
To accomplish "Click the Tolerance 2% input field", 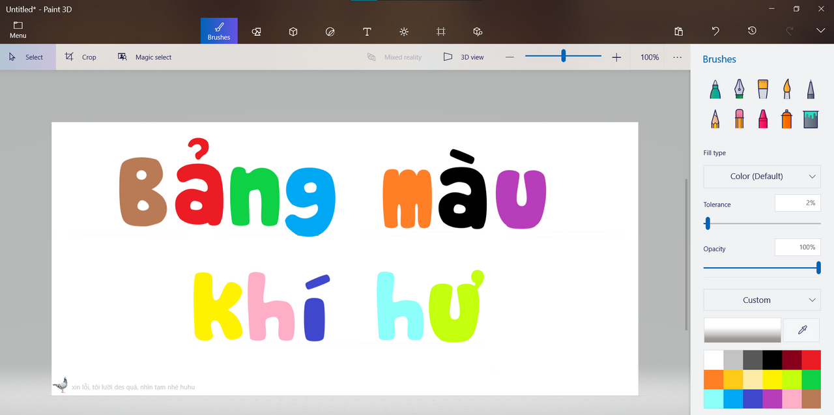I will (x=798, y=203).
